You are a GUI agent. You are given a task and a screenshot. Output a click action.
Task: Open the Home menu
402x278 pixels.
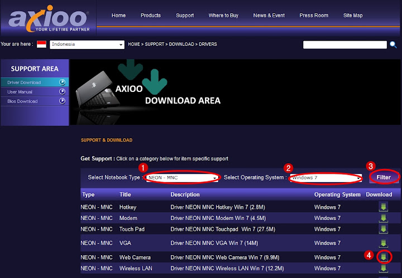[x=118, y=16]
